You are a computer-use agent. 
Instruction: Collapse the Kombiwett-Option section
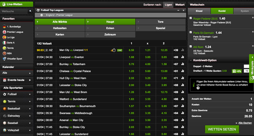[x=191, y=60]
